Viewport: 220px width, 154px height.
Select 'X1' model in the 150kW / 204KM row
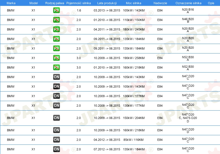point(33,118)
